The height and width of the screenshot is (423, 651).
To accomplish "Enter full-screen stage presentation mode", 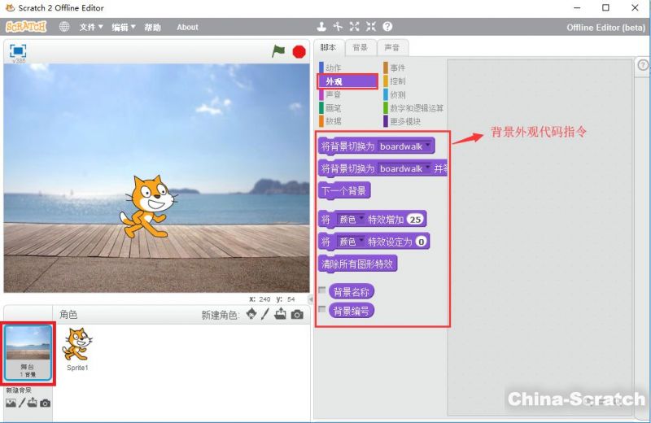I will click(17, 50).
